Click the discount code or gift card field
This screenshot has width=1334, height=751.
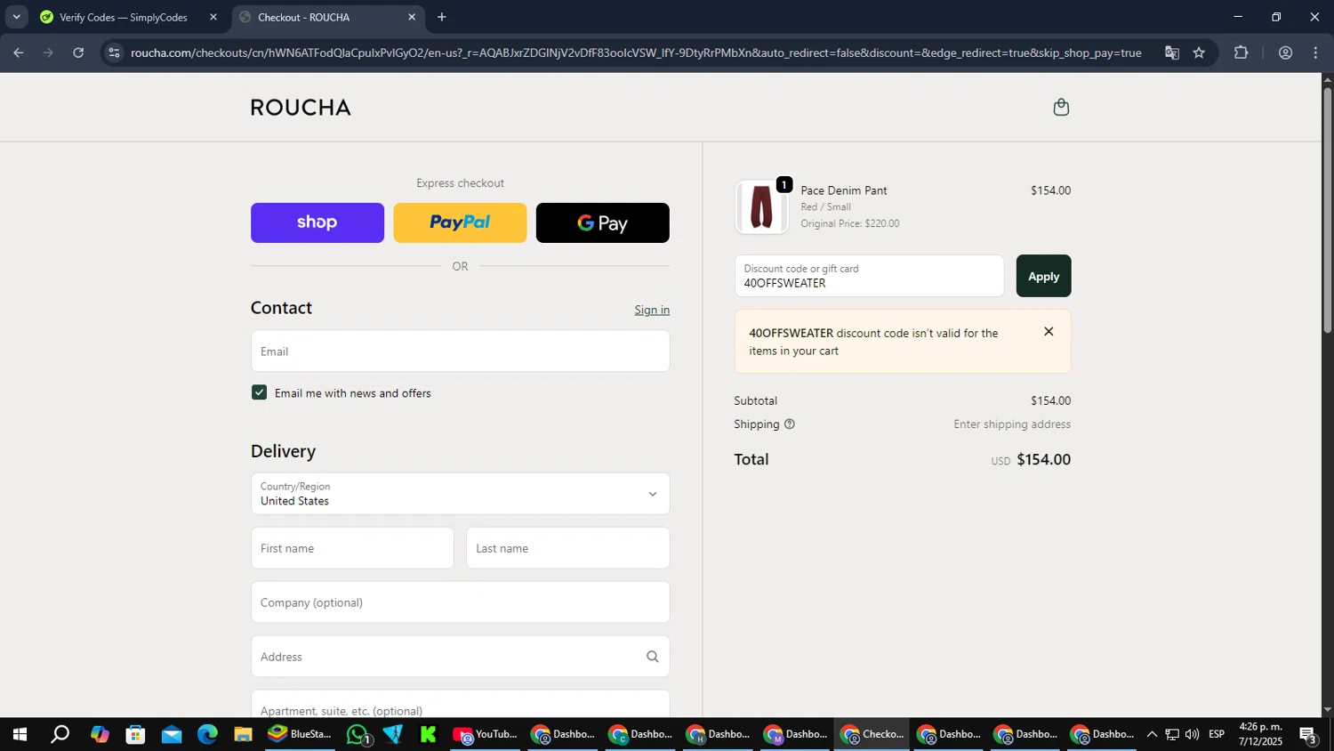tap(869, 276)
